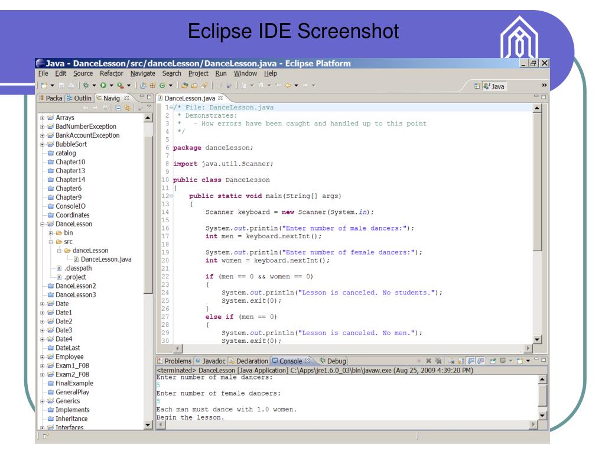Open the Navigate menu
The image size is (605, 454).
[x=143, y=73]
